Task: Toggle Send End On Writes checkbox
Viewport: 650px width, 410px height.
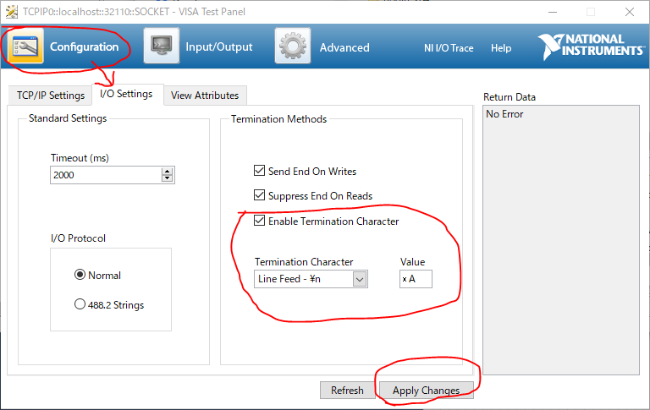Action: click(260, 171)
